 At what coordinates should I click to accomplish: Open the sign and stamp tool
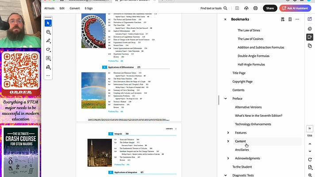tap(48, 67)
